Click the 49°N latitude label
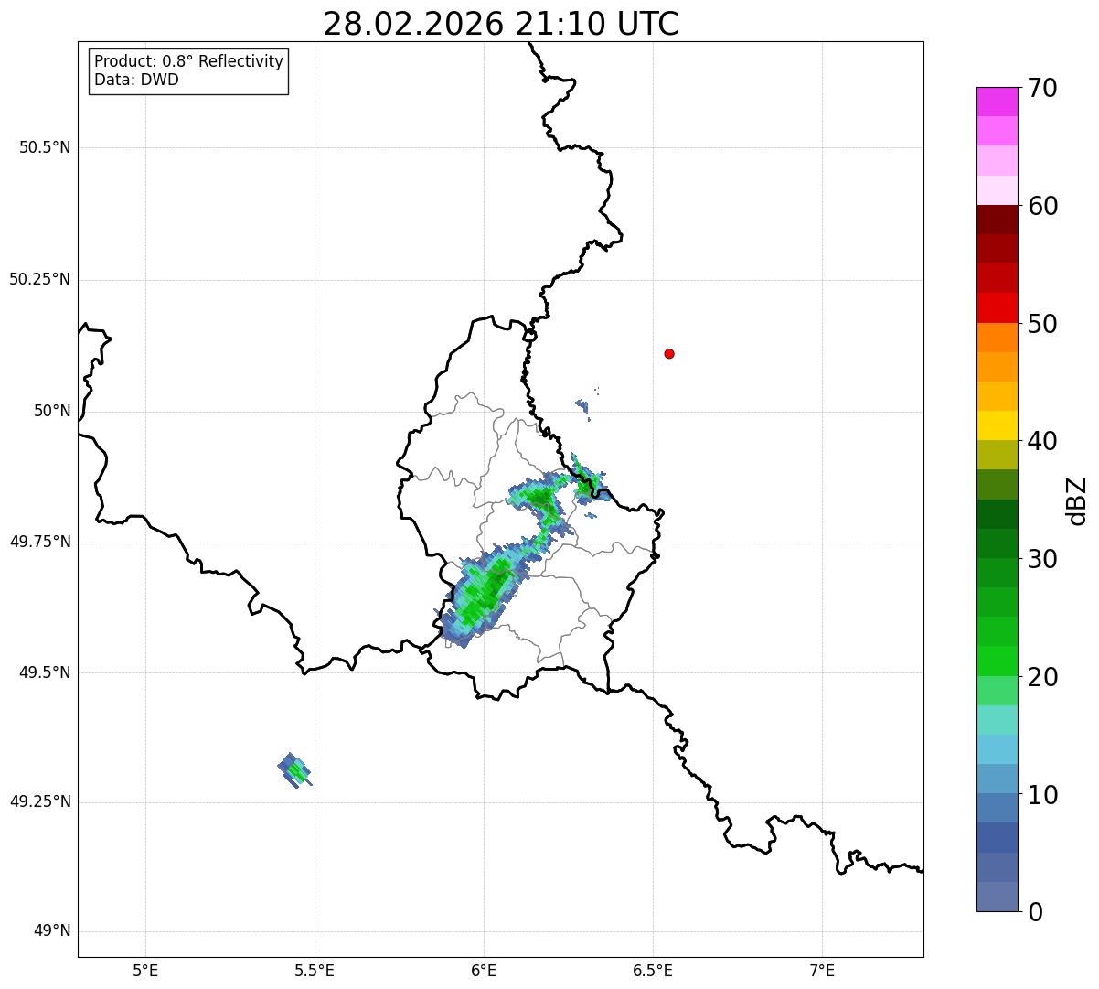This screenshot has height=989, width=1099. [52, 930]
